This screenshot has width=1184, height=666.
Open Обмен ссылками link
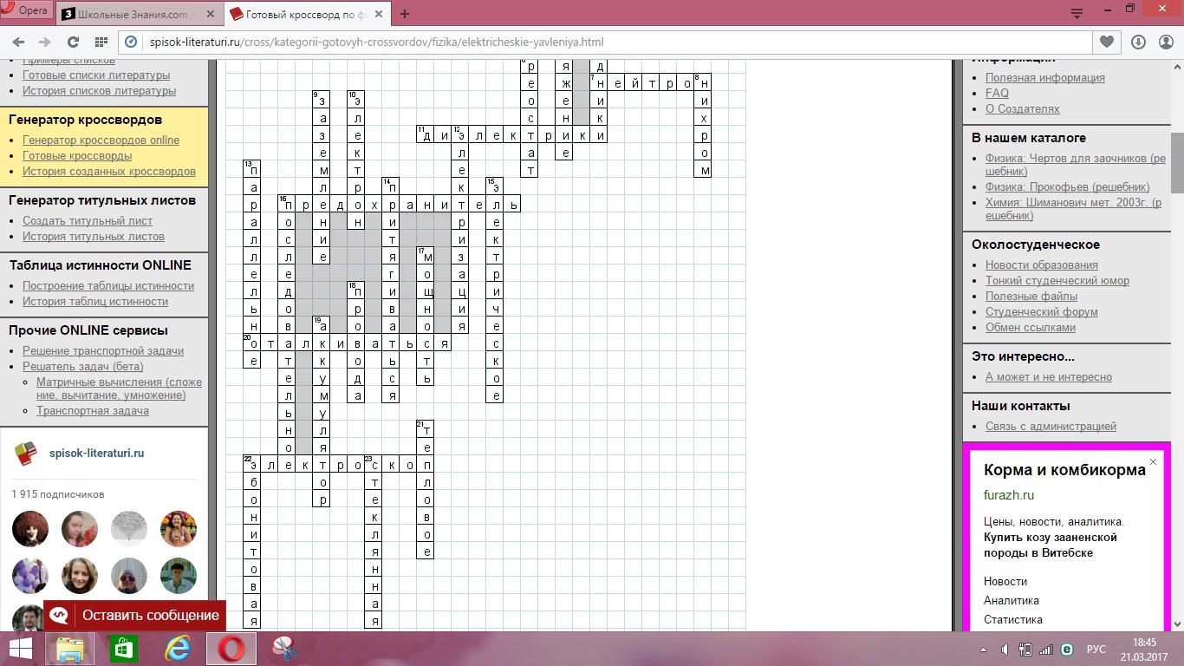[x=1031, y=328]
